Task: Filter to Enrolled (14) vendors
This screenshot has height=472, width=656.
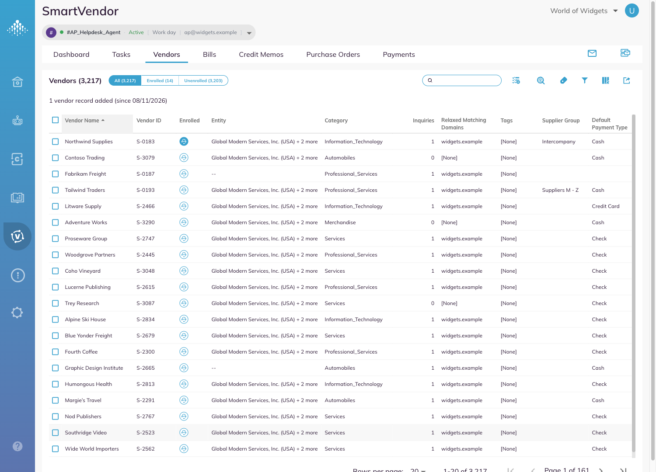Action: pos(160,80)
